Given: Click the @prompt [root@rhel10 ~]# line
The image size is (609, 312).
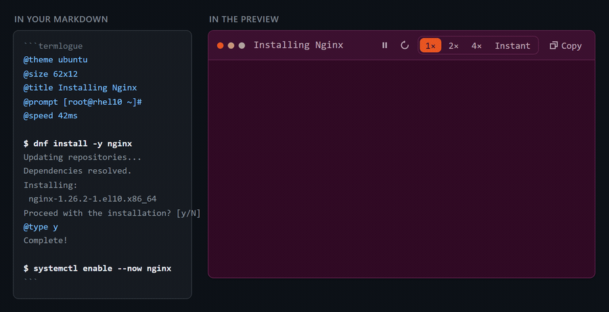Looking at the screenshot, I should 83,102.
